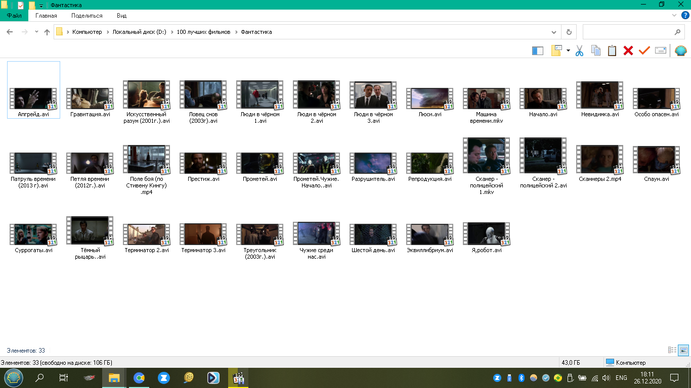The image size is (691, 388).
Task: Go up one folder level arrow
Action: [x=47, y=32]
